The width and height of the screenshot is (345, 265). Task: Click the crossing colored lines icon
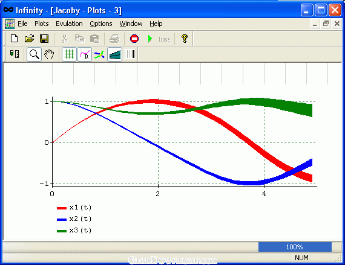point(99,54)
